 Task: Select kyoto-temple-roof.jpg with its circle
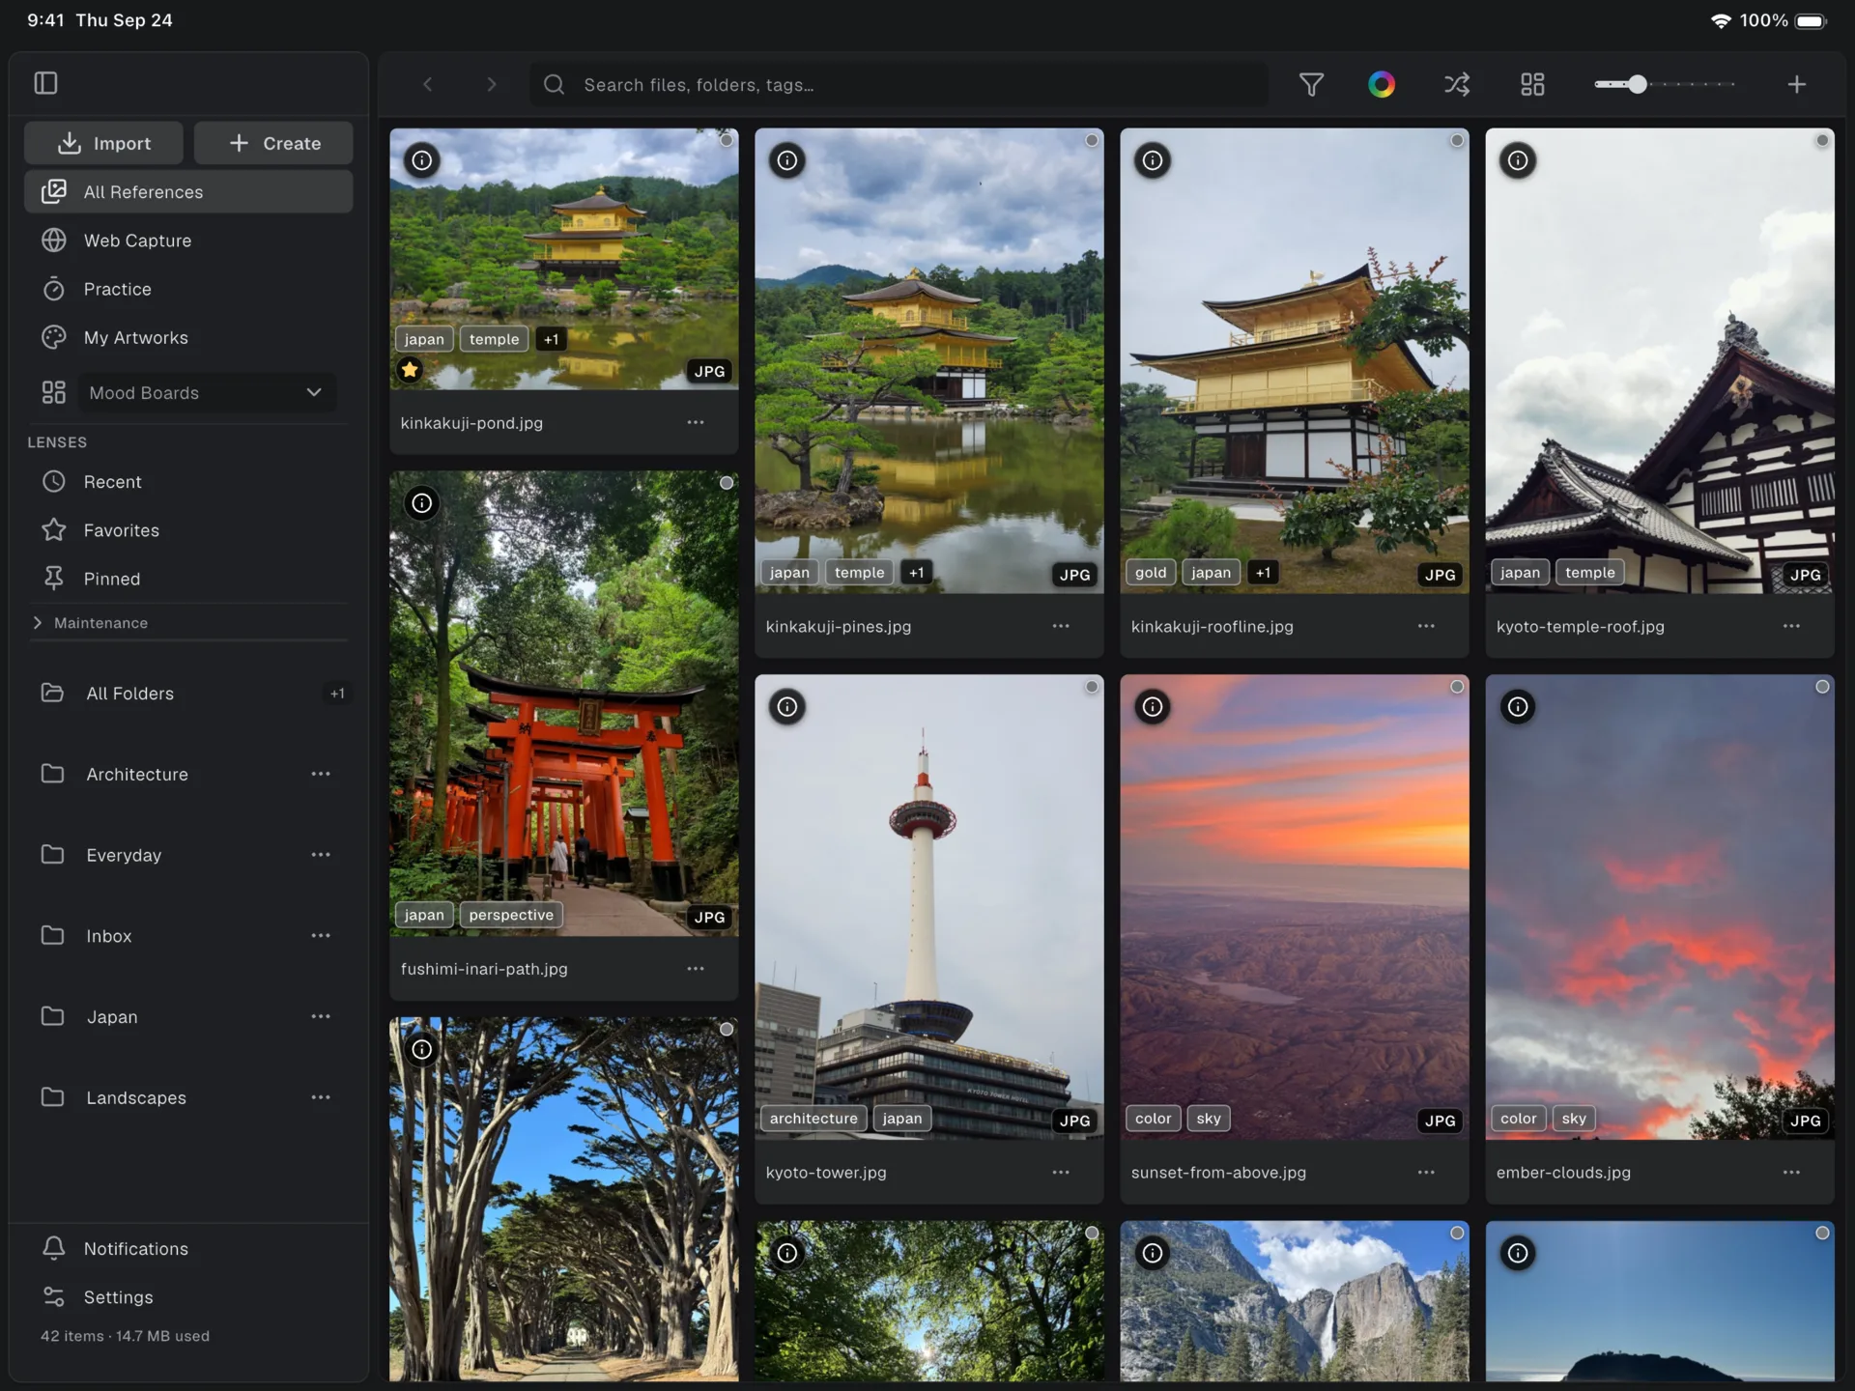tap(1822, 140)
